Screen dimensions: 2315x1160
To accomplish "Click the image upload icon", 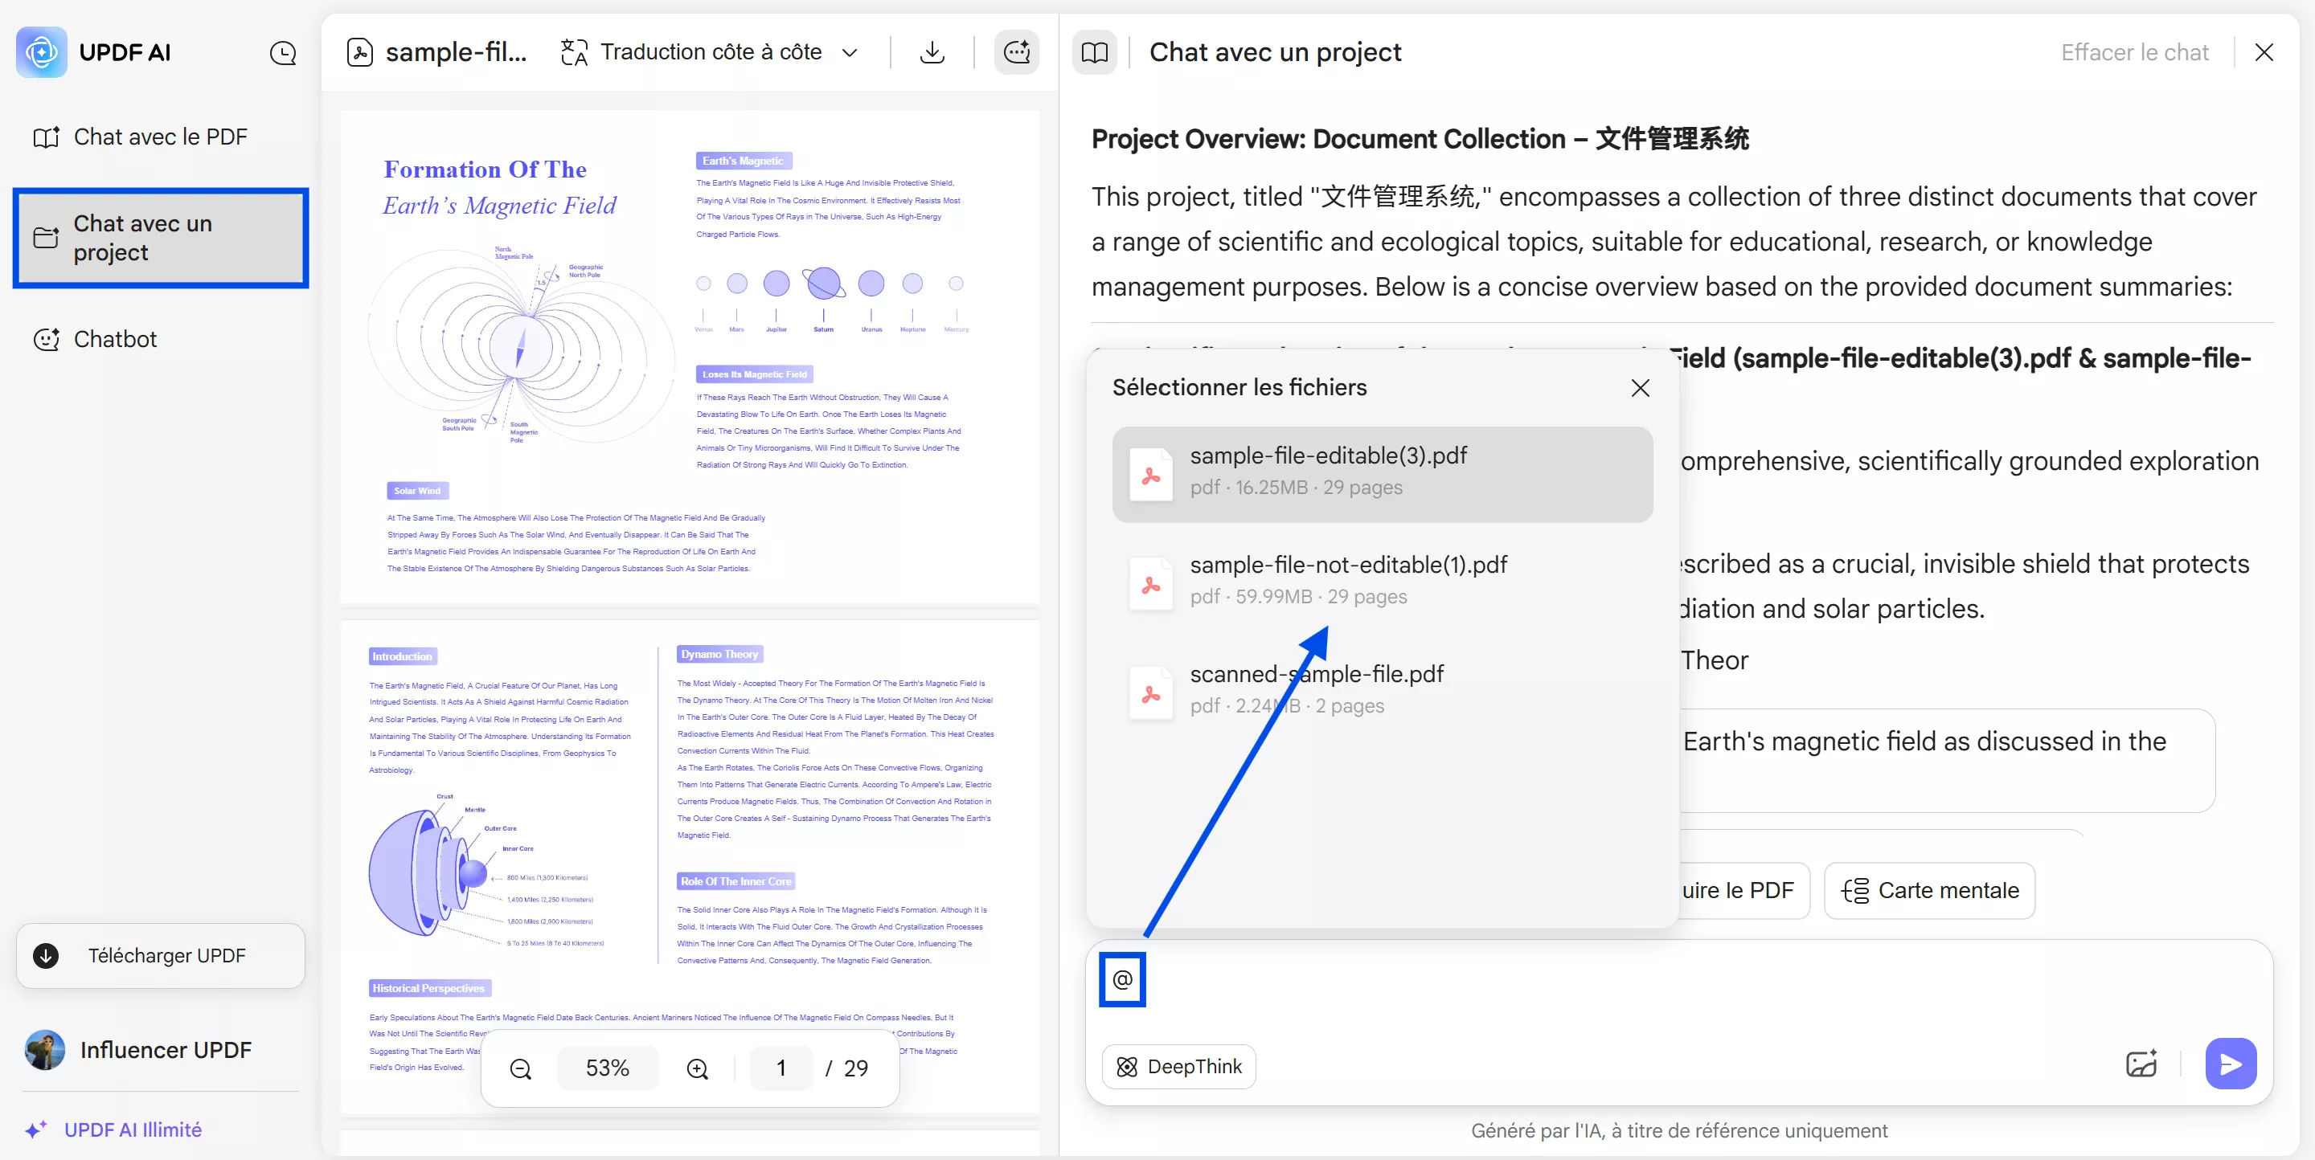I will [x=2141, y=1064].
